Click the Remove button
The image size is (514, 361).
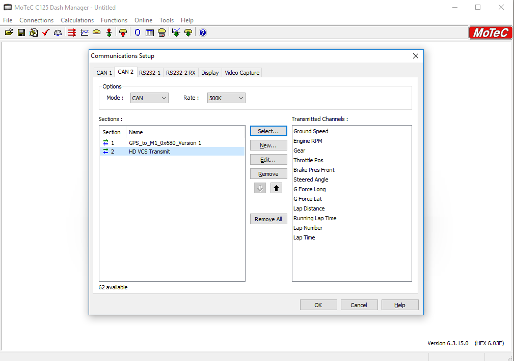point(268,174)
